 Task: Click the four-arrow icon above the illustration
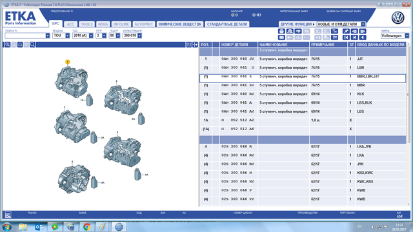[195, 44]
